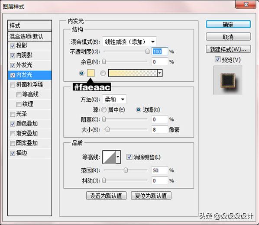Screen dimensions: 259x225
Task: Click the 大小 size value field
Action: coord(159,129)
